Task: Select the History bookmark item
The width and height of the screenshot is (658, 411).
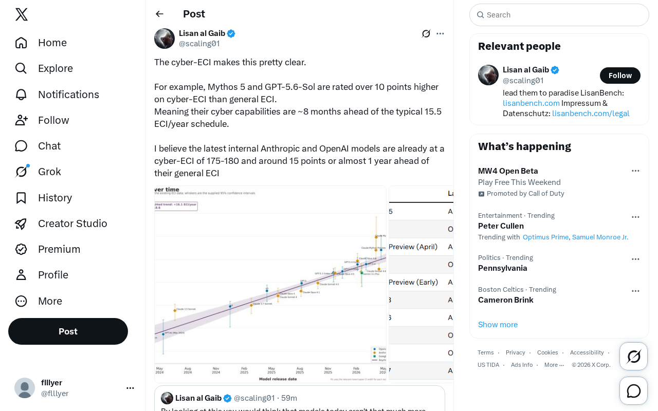Action: click(44, 198)
